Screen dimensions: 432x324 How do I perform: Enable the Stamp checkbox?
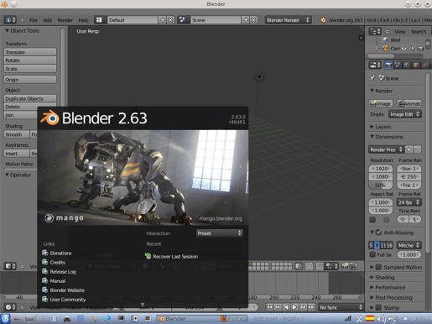tap(378, 307)
